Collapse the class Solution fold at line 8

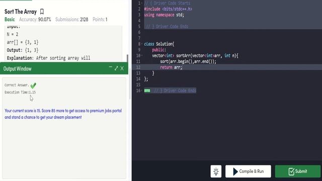tap(142, 44)
